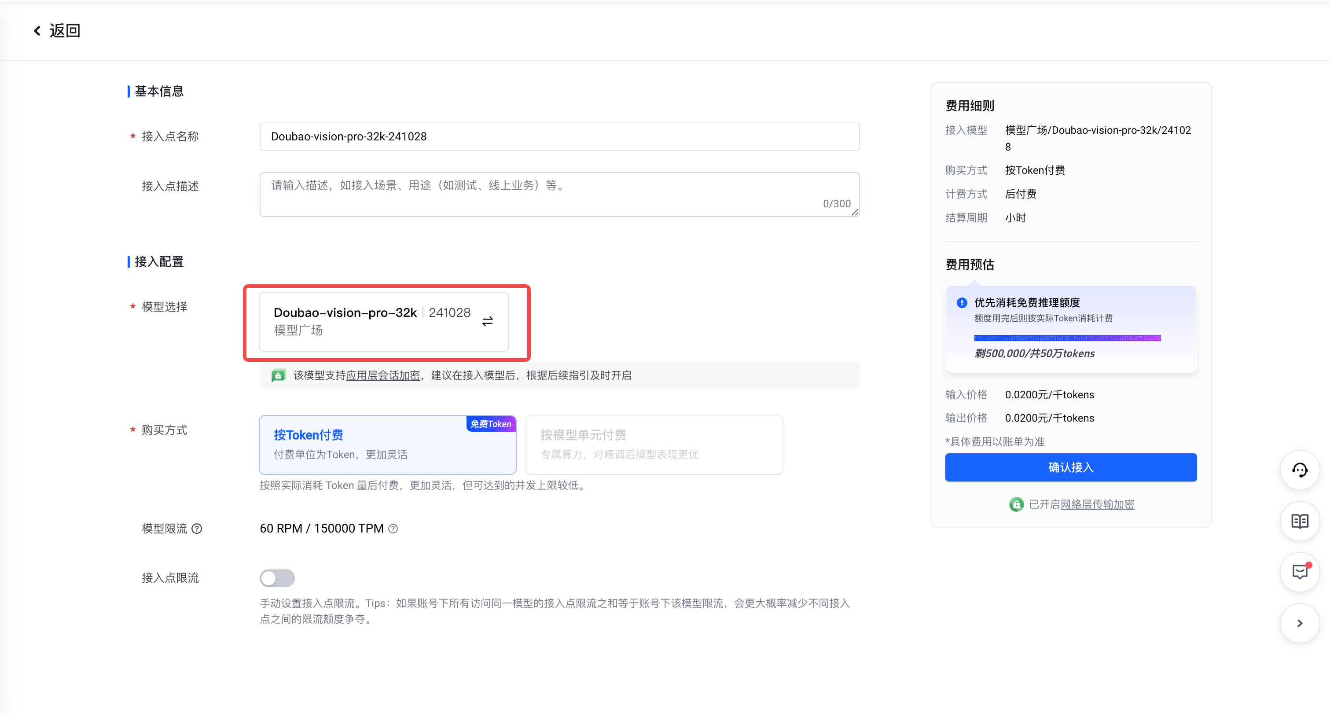Viewport: 1330px width, 713px height.
Task: Enable the 接入点限流 toggle switch
Action: click(277, 578)
